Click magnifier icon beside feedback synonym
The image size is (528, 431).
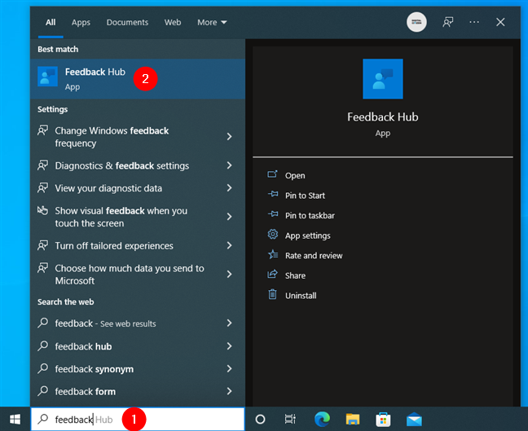pos(42,368)
